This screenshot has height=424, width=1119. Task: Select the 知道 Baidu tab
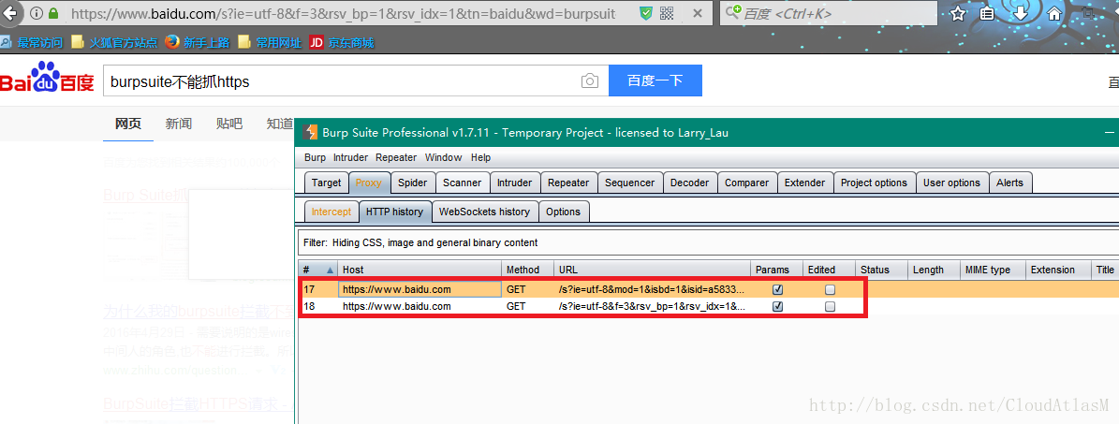279,124
